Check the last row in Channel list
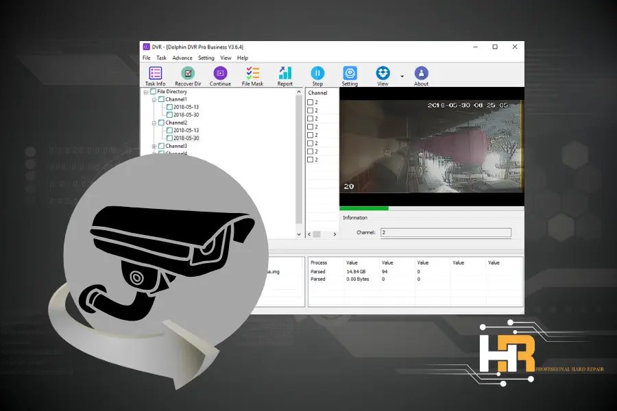 click(x=310, y=160)
